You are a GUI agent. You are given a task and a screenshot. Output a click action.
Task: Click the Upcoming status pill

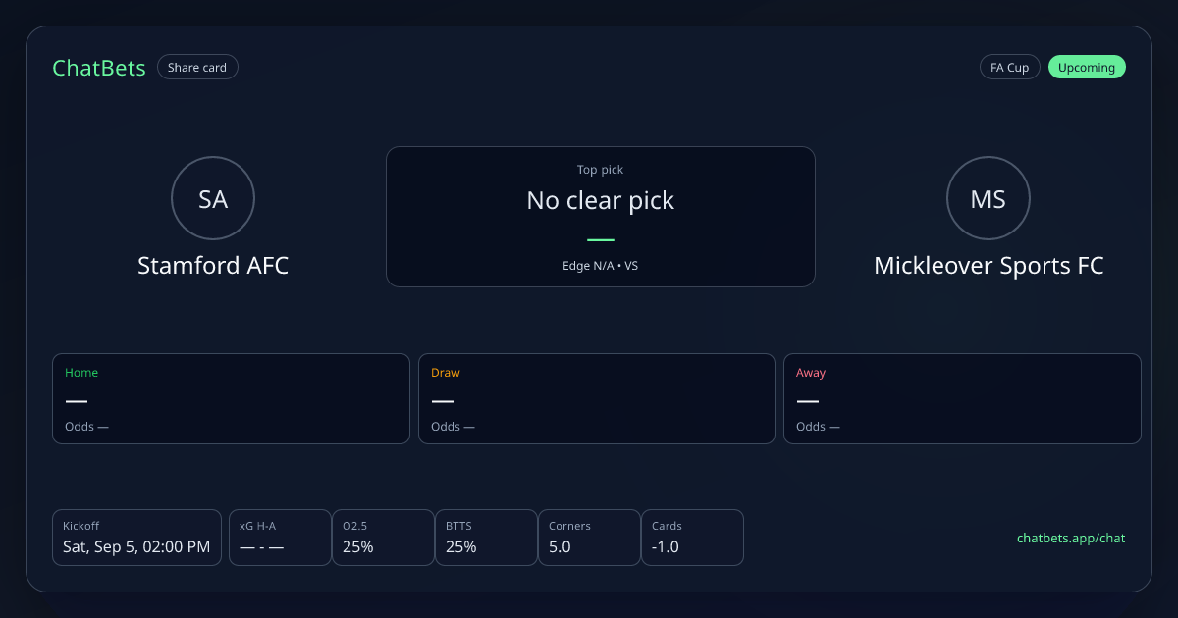pos(1087,68)
